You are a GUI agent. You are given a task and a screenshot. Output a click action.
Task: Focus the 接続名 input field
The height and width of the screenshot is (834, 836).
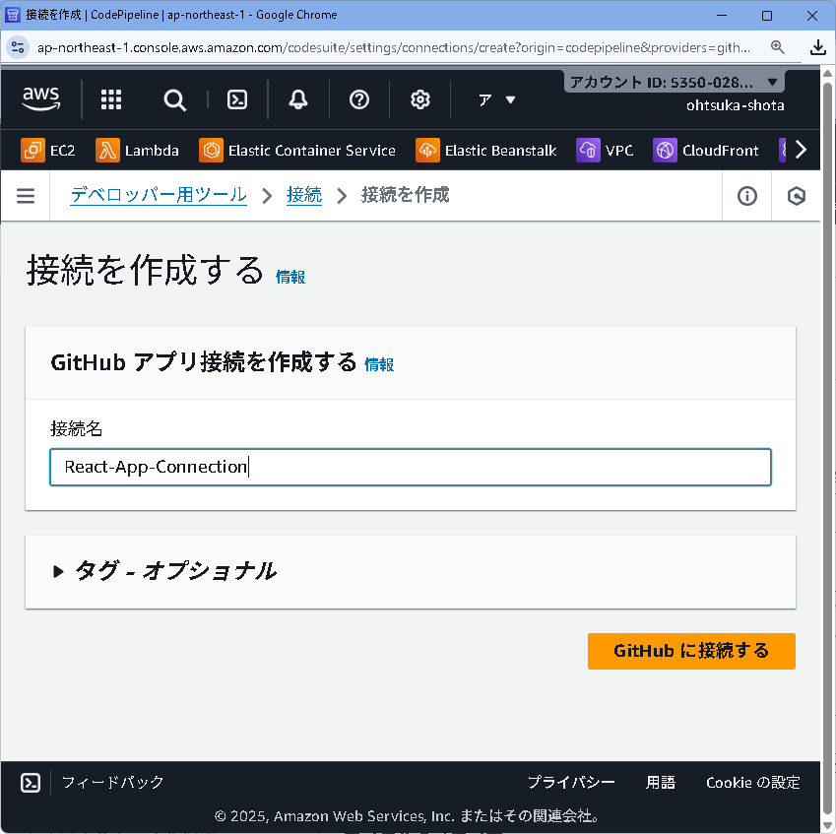(410, 467)
